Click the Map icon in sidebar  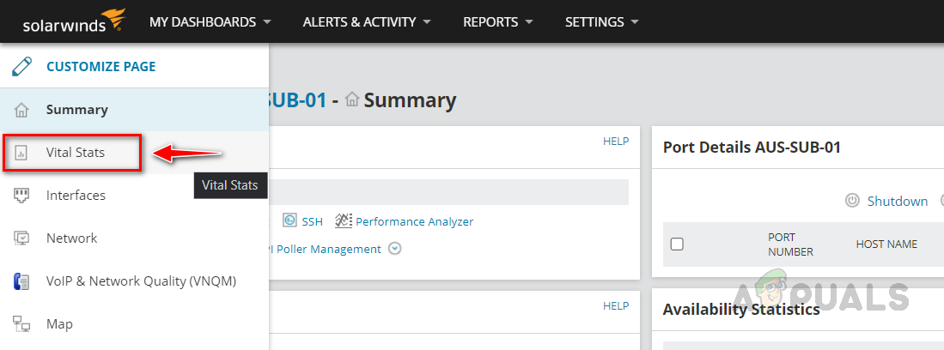tap(22, 324)
